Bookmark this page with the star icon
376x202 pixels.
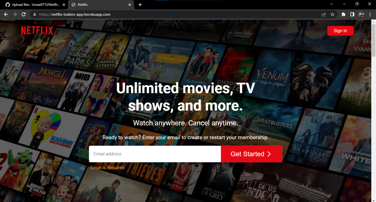pyautogui.click(x=333, y=14)
